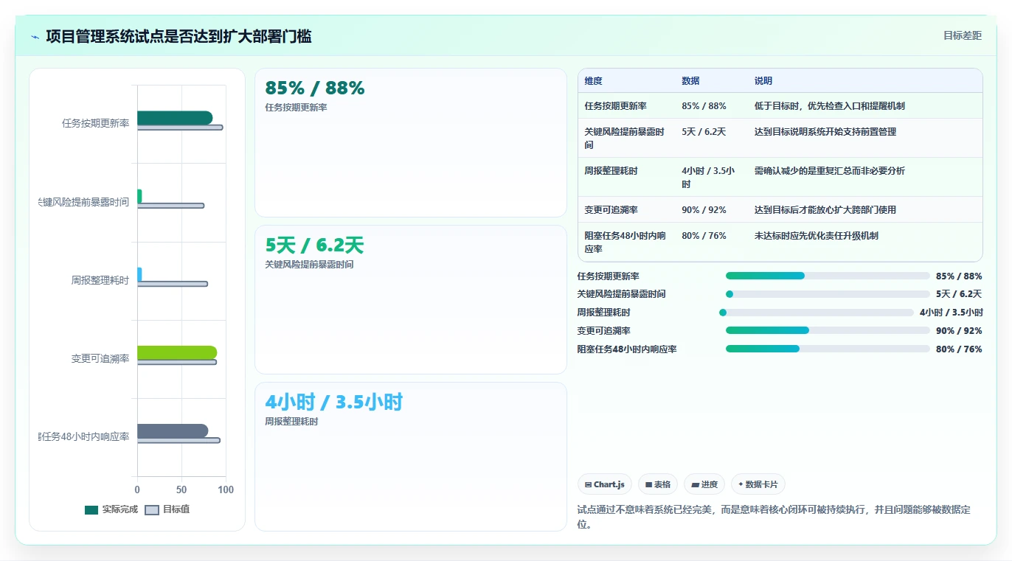
Task: Click the icon inside the 进度 chip
Action: 695,485
